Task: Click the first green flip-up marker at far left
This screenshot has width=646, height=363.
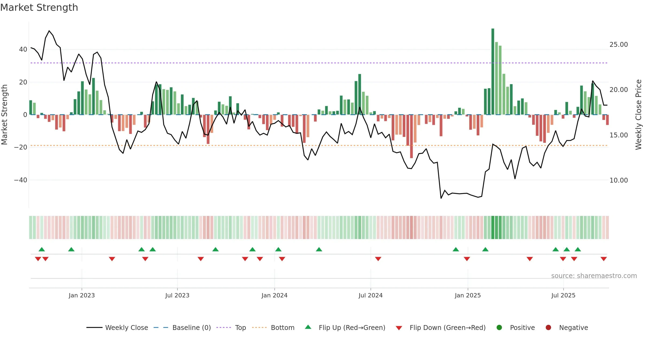Action: click(x=42, y=249)
